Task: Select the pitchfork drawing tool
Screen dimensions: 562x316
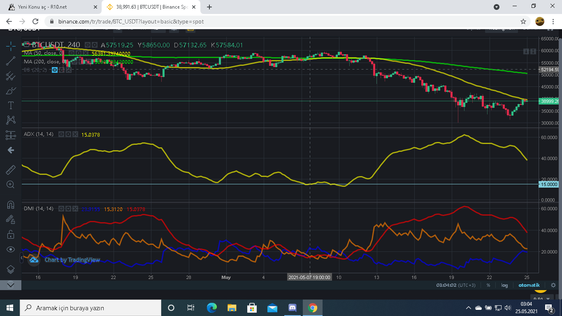Action: (11, 76)
